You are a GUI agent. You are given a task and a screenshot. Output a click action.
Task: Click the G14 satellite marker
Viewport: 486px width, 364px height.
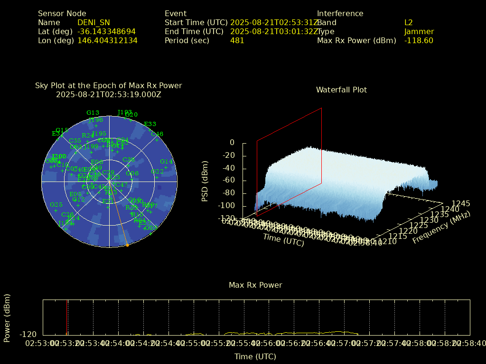166,162
